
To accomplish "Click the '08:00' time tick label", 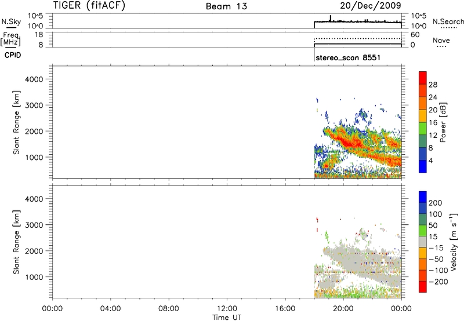I will pyautogui.click(x=169, y=309).
